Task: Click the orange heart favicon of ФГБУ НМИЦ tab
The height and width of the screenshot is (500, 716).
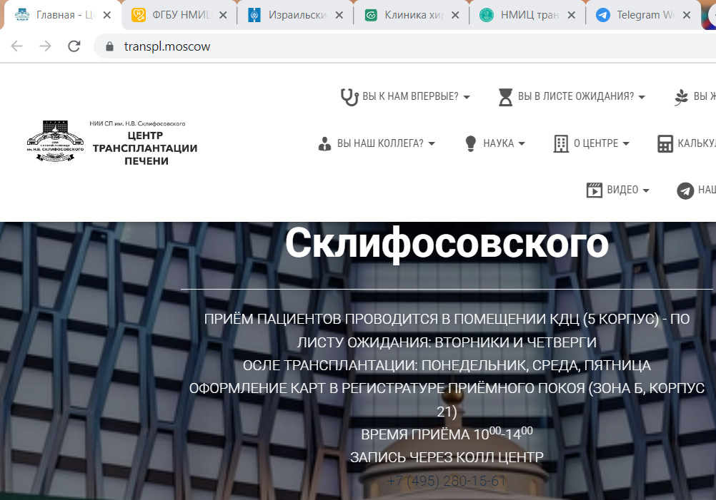Action: point(139,15)
